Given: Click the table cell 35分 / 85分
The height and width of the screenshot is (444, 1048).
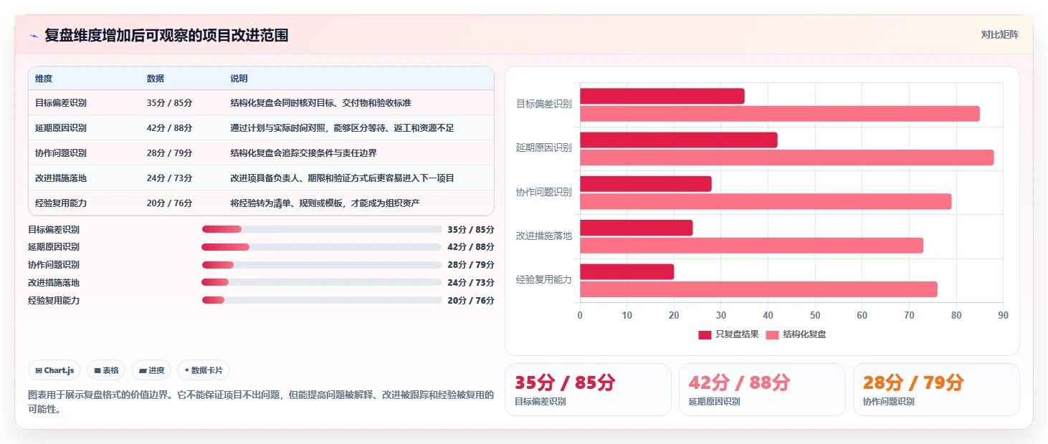Looking at the screenshot, I should click(169, 103).
